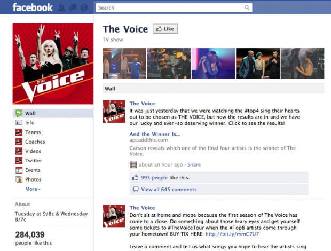Share the winner results post
The height and width of the screenshot is (251, 331).
[x=194, y=164]
